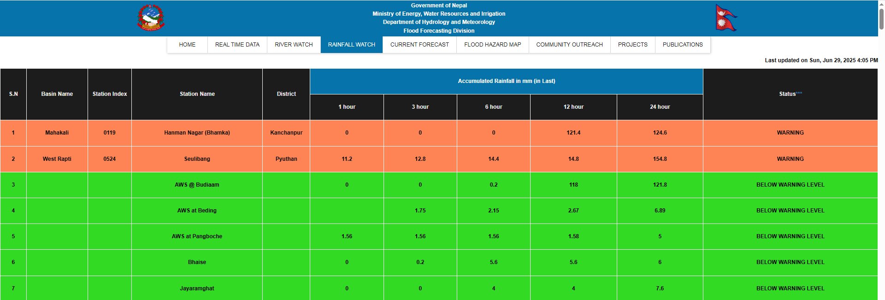
Task: Click the 12 hour column header
Action: (x=573, y=107)
